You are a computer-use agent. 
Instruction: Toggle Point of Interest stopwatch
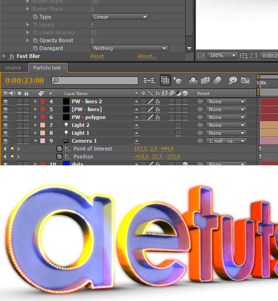[x=59, y=149]
